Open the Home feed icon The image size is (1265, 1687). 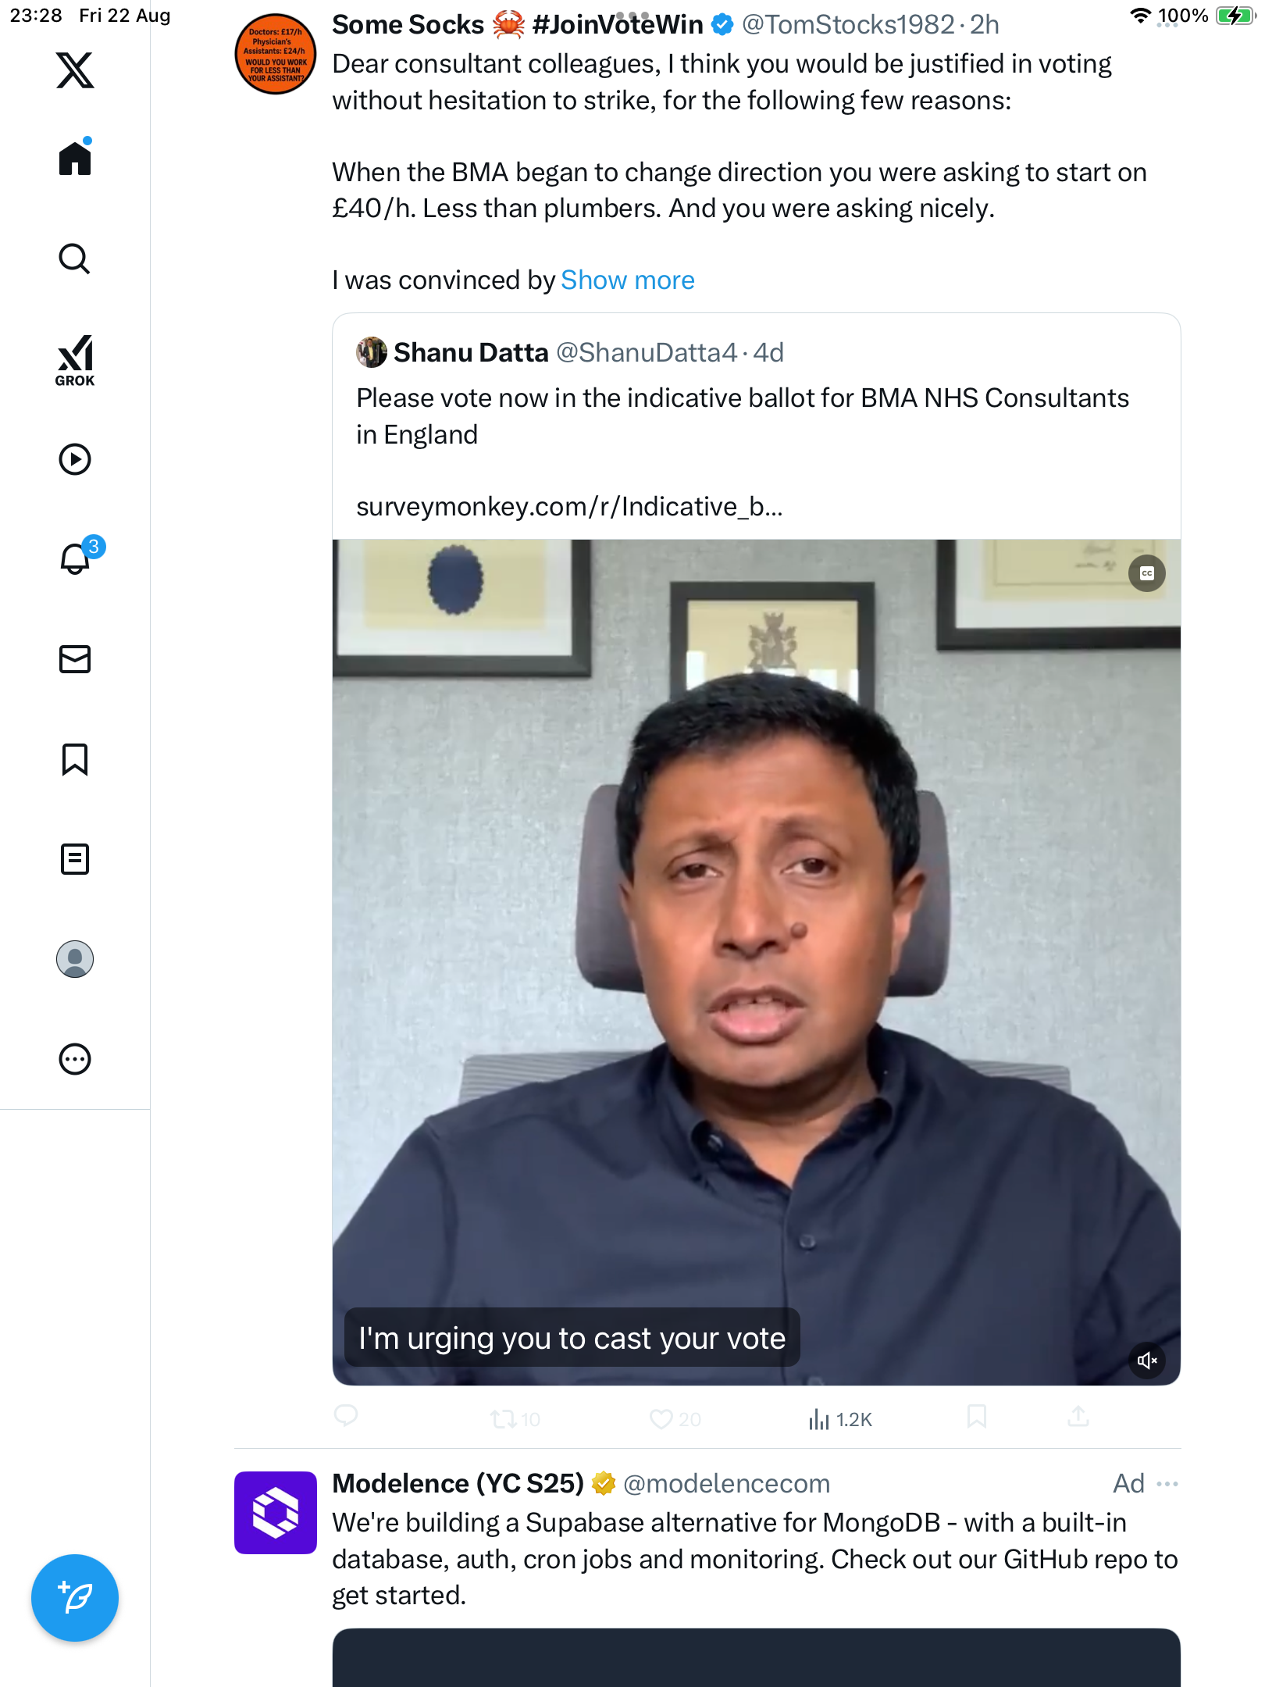pos(75,159)
